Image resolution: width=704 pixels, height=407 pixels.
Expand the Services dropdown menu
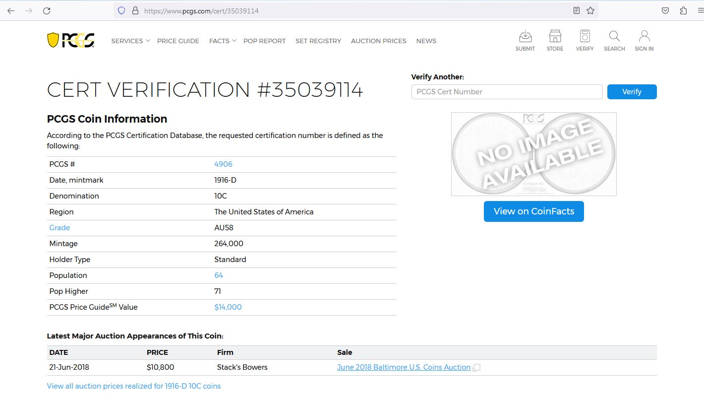(x=130, y=41)
